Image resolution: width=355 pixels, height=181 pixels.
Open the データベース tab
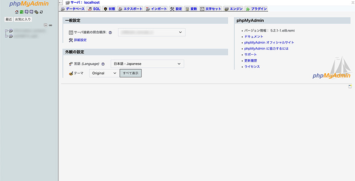72,9
